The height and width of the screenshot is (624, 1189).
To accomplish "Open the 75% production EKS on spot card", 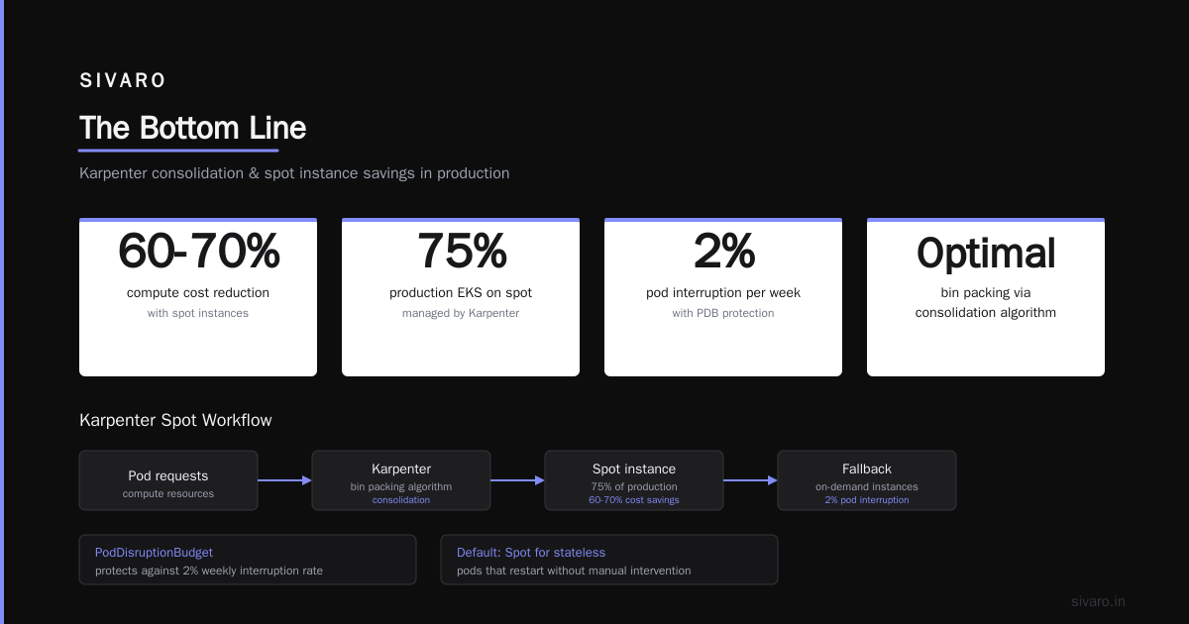I will coord(461,297).
